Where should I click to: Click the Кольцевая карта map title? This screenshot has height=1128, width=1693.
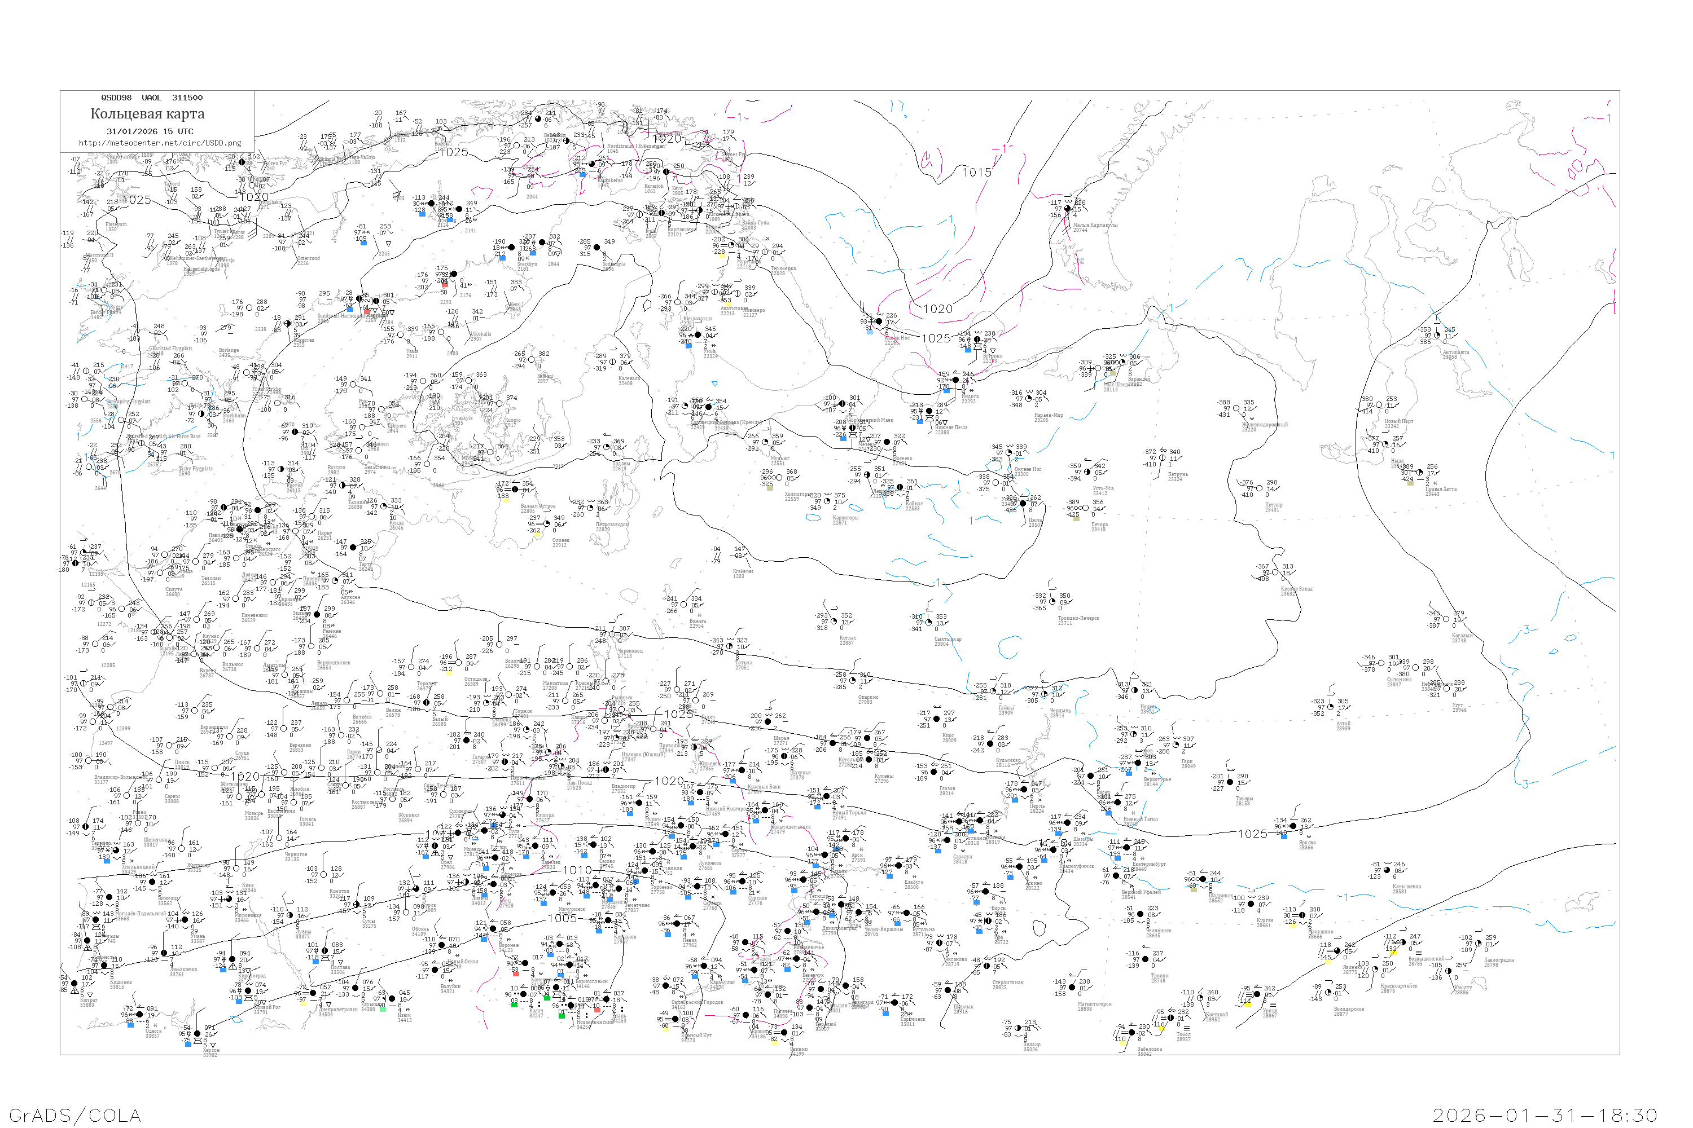click(147, 114)
